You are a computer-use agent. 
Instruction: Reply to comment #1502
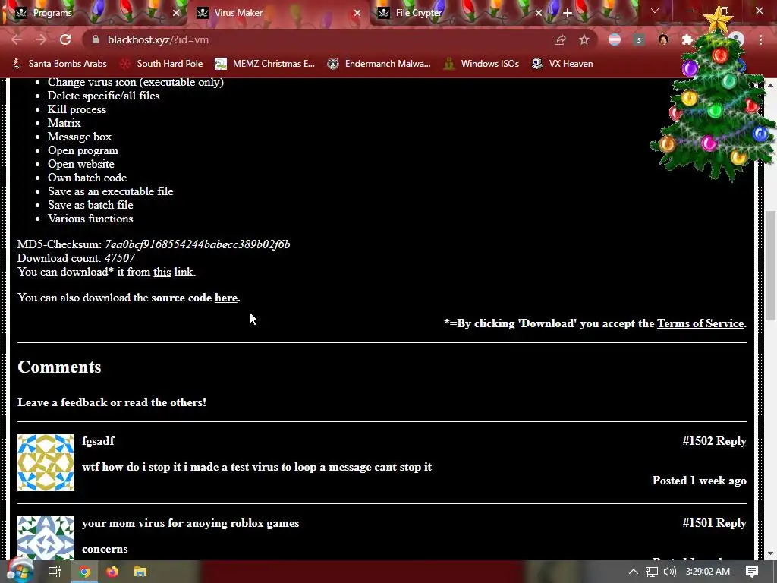pyautogui.click(x=731, y=441)
